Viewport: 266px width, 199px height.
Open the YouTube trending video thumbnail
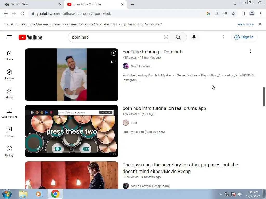(72, 75)
